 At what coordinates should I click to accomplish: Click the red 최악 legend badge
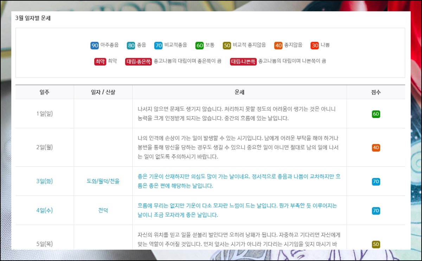tap(100, 61)
